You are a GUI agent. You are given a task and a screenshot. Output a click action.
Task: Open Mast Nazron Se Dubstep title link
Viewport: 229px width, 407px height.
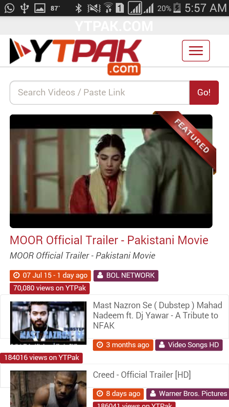tap(158, 315)
